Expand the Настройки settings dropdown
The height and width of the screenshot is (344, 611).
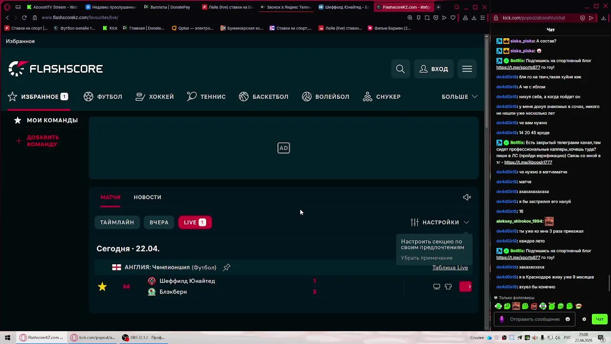[x=440, y=223]
